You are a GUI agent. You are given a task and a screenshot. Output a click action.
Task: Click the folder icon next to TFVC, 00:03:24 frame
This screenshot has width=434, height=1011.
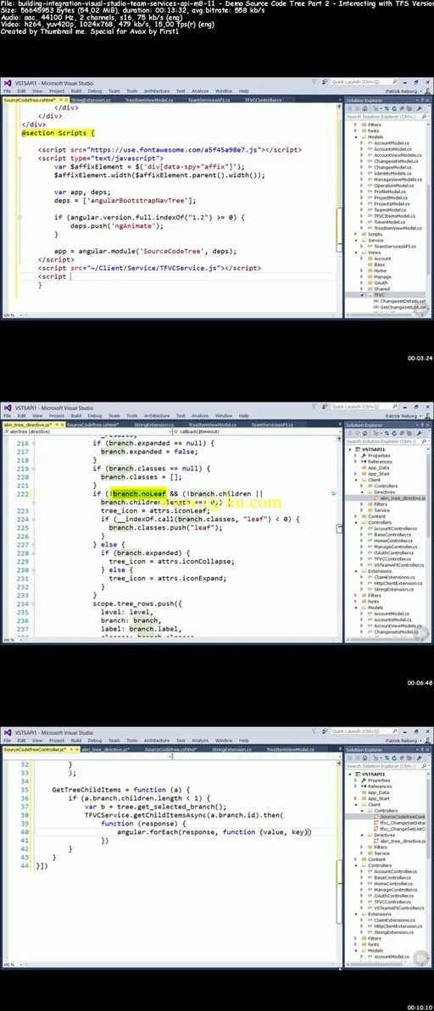[x=370, y=295]
